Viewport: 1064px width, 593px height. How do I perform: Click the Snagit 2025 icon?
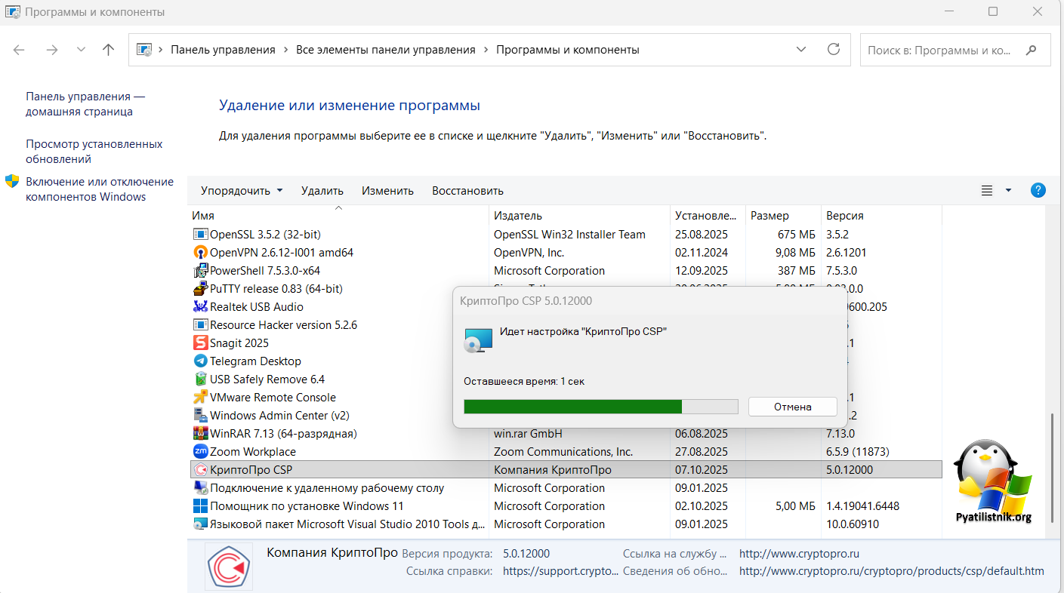[200, 343]
